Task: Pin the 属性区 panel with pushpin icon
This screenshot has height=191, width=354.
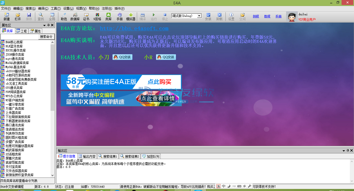Action: click(48, 25)
